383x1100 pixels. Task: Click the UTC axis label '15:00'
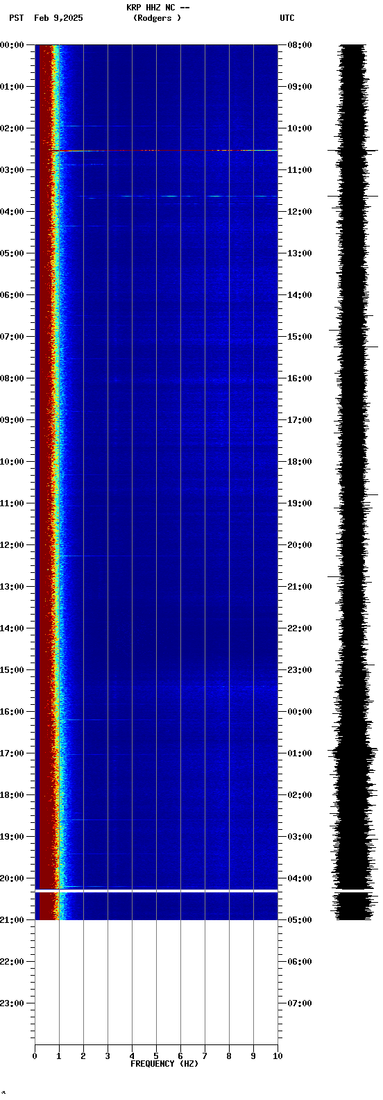pos(300,337)
